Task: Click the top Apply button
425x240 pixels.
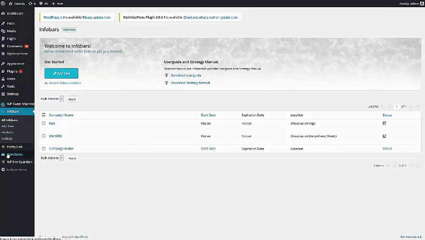Action: pyautogui.click(x=72, y=99)
